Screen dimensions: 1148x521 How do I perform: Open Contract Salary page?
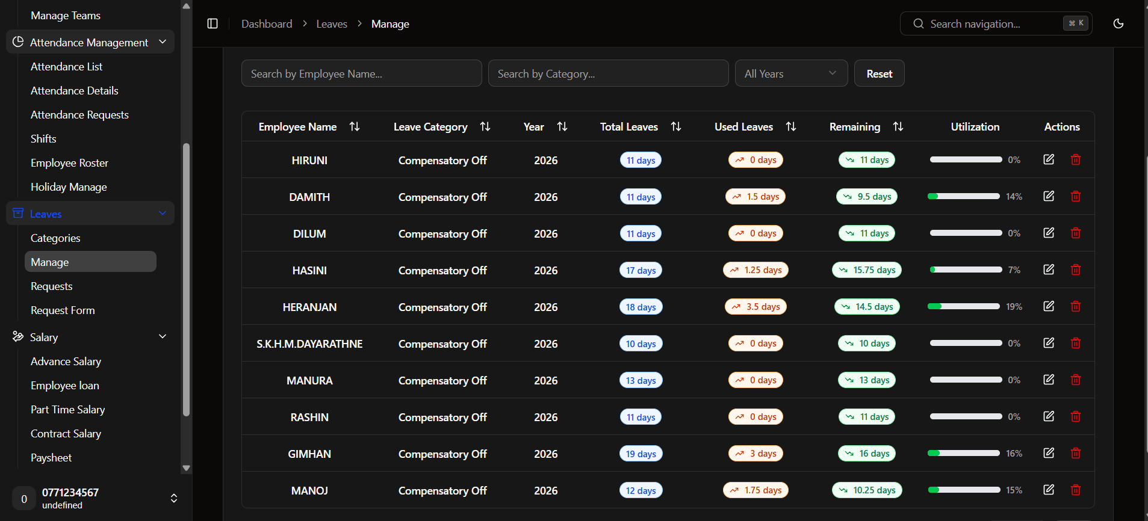tap(66, 434)
